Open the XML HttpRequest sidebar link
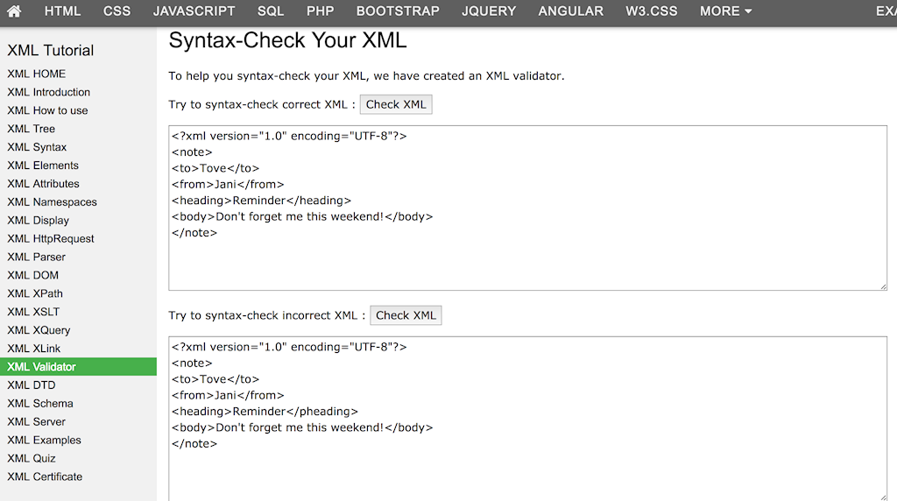 click(51, 238)
